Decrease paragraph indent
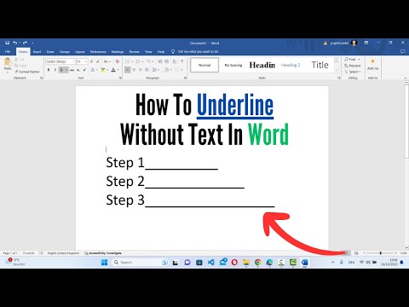The height and width of the screenshot is (307, 409). point(160,61)
